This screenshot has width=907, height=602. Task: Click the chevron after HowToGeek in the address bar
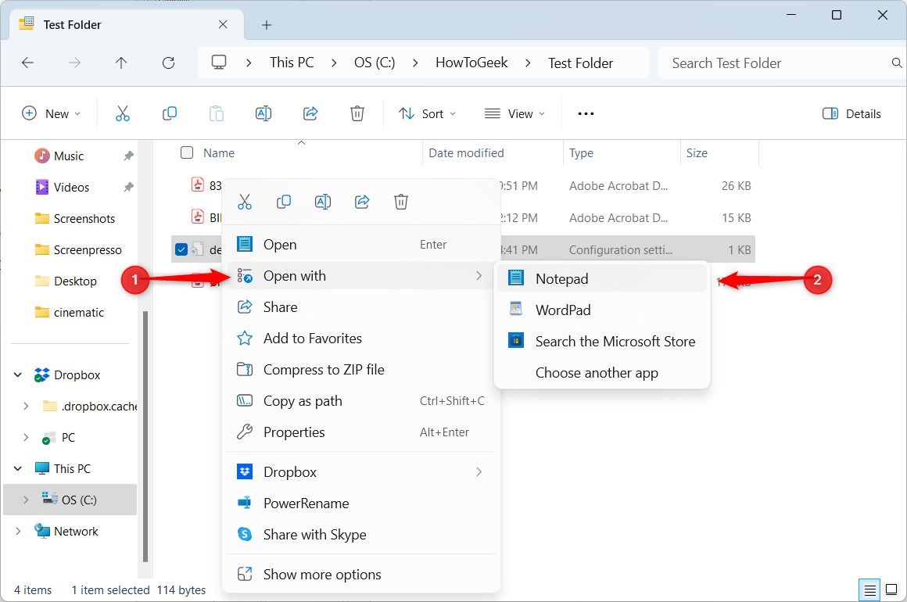tap(528, 63)
